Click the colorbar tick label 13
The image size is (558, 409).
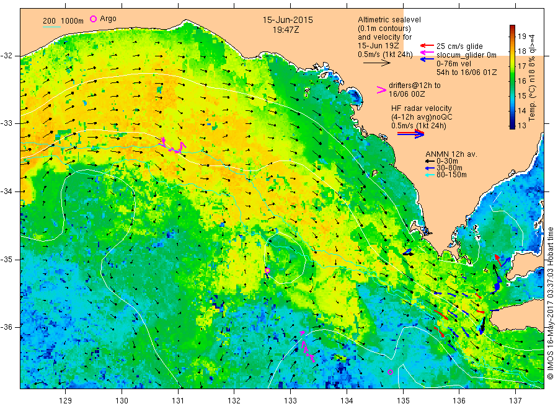[521, 126]
